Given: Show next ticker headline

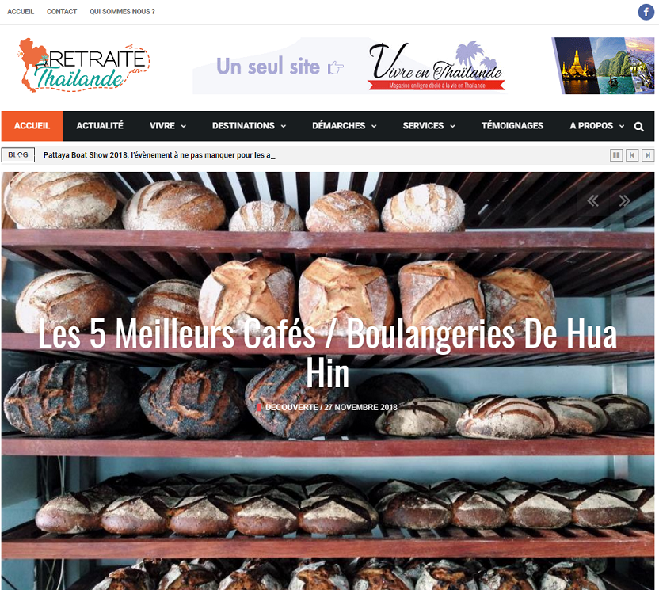Looking at the screenshot, I should point(648,155).
